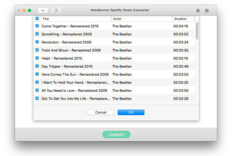Select the title Something - Remastered 2009

pyautogui.click(x=67, y=34)
